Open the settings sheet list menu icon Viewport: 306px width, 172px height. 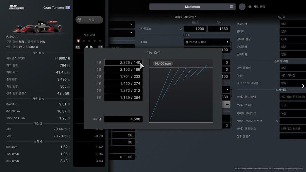point(231,7)
